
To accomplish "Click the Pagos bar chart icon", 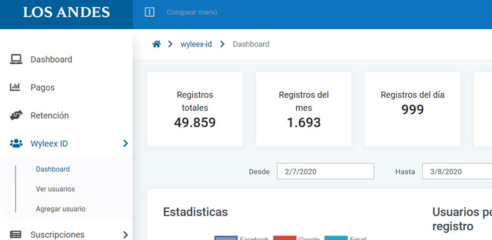I will click(x=15, y=87).
